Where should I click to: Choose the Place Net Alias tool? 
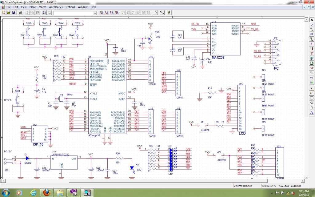(312, 34)
